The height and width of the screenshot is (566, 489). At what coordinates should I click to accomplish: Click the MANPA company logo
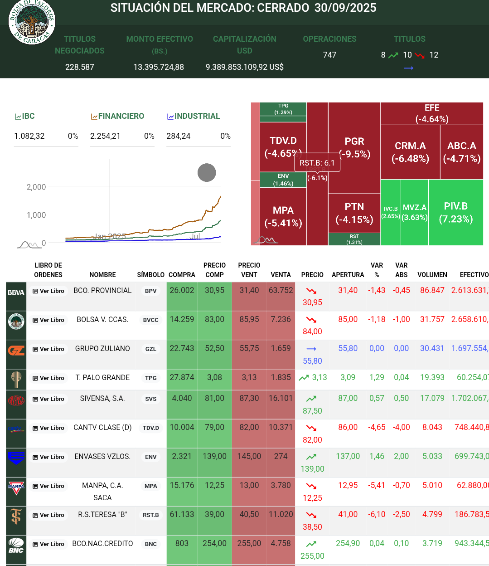(16, 487)
